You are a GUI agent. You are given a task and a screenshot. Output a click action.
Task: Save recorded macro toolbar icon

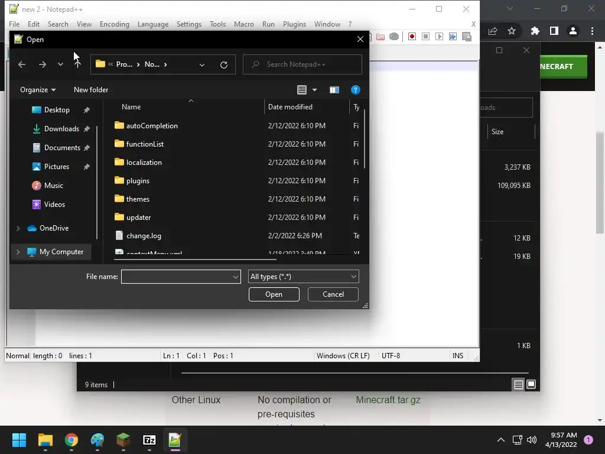pyautogui.click(x=467, y=37)
